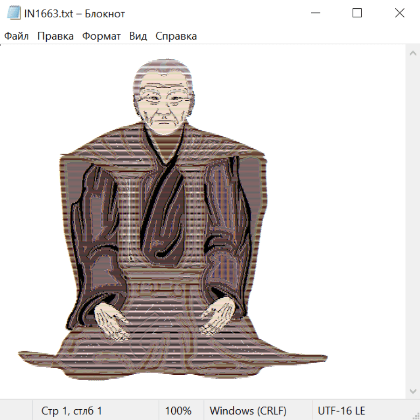Maximize the Notepad window
Screen dimensions: 420x420
click(x=357, y=14)
